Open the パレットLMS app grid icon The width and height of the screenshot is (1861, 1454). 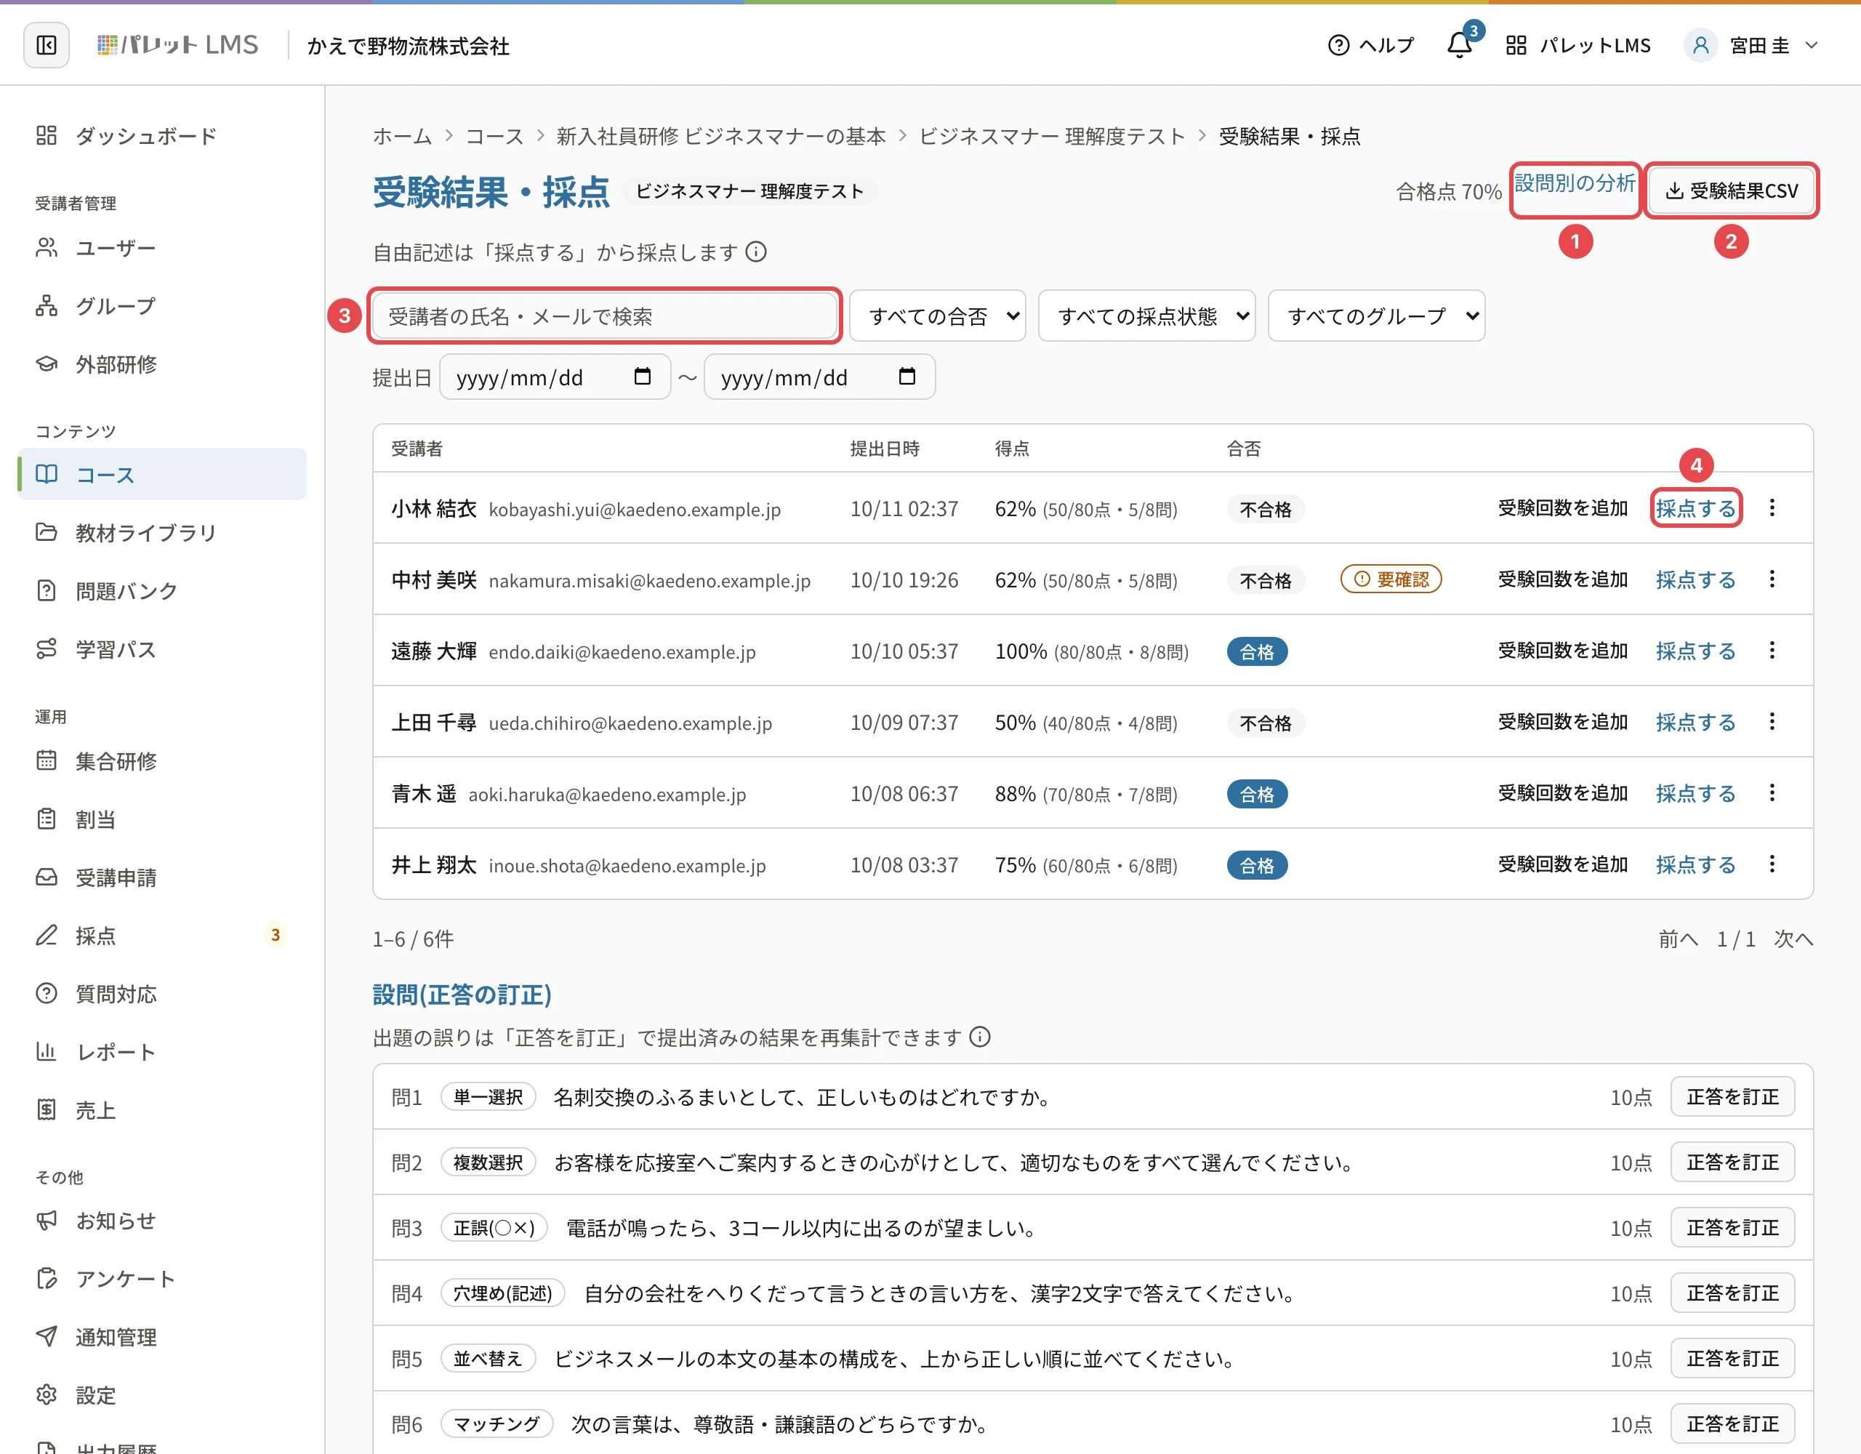tap(1516, 45)
